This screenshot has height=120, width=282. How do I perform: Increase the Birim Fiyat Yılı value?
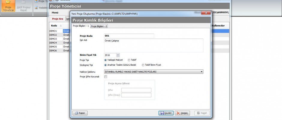pyautogui.click(x=118, y=54)
